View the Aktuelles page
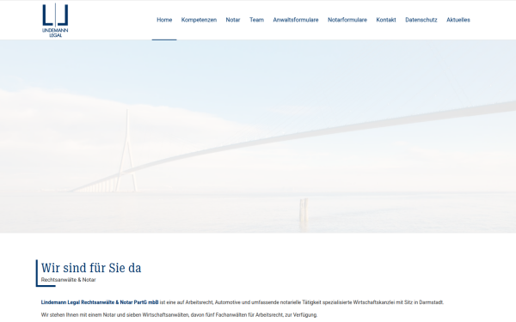The height and width of the screenshot is (322, 516). 458,20
